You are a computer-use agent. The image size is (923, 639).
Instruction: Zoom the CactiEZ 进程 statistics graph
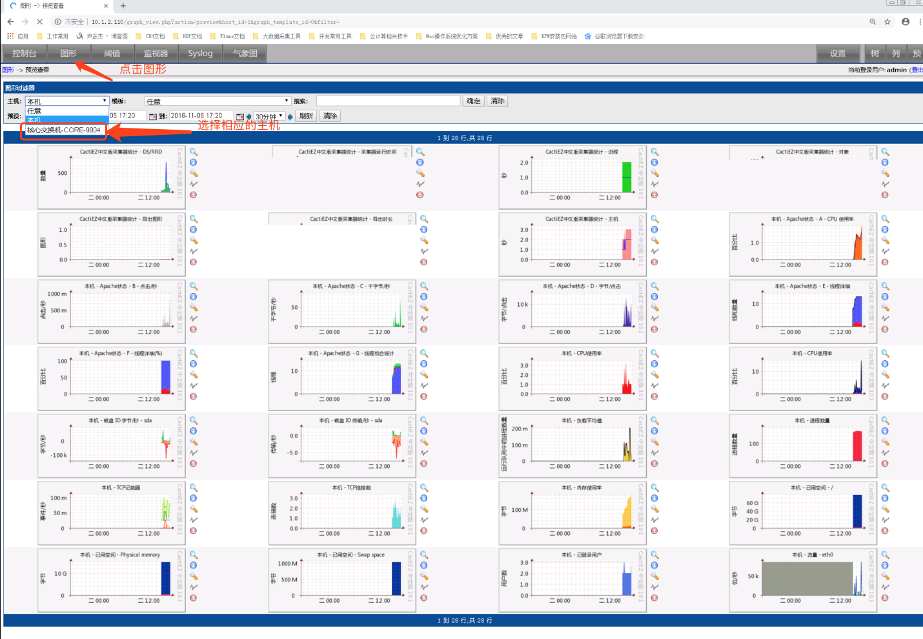pos(654,152)
